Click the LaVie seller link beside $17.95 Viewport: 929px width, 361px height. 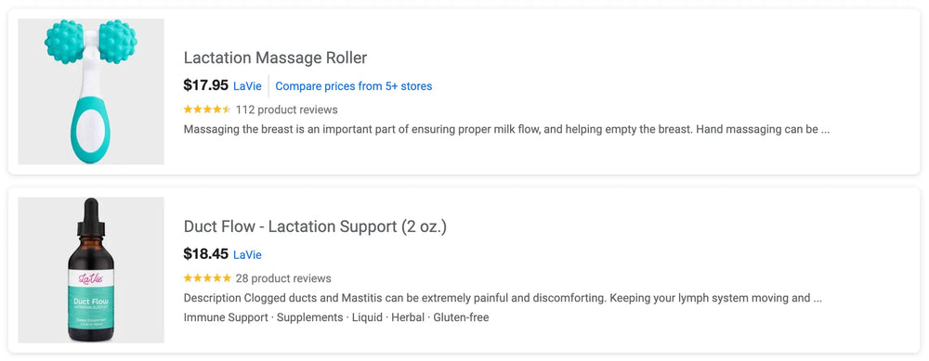[x=247, y=86]
